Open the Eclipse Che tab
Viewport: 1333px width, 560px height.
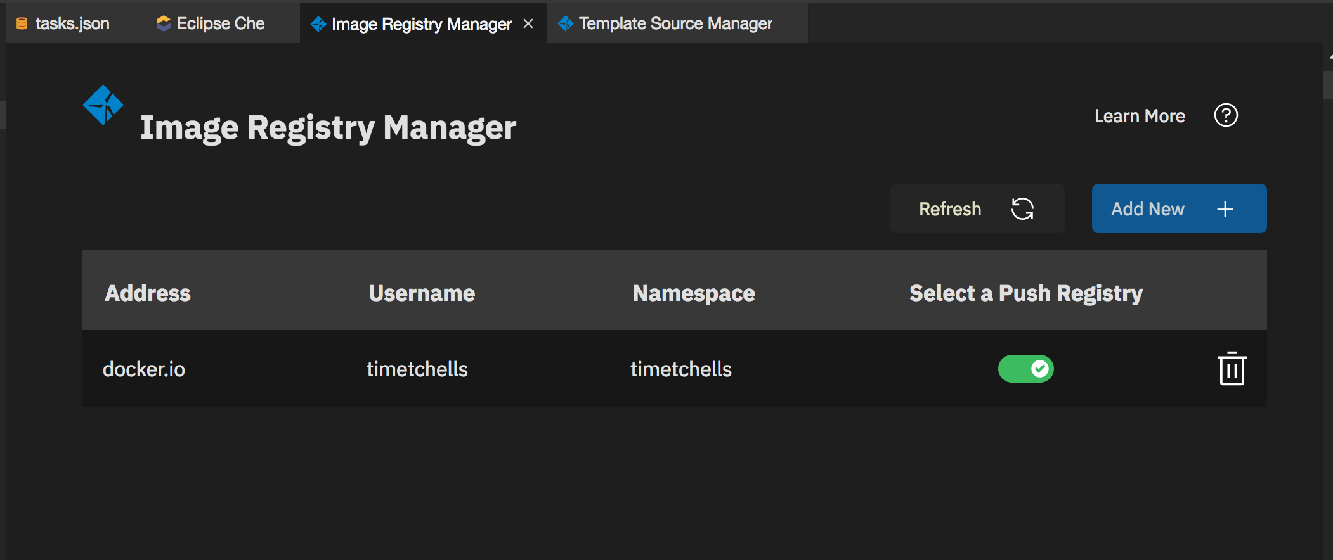click(220, 24)
